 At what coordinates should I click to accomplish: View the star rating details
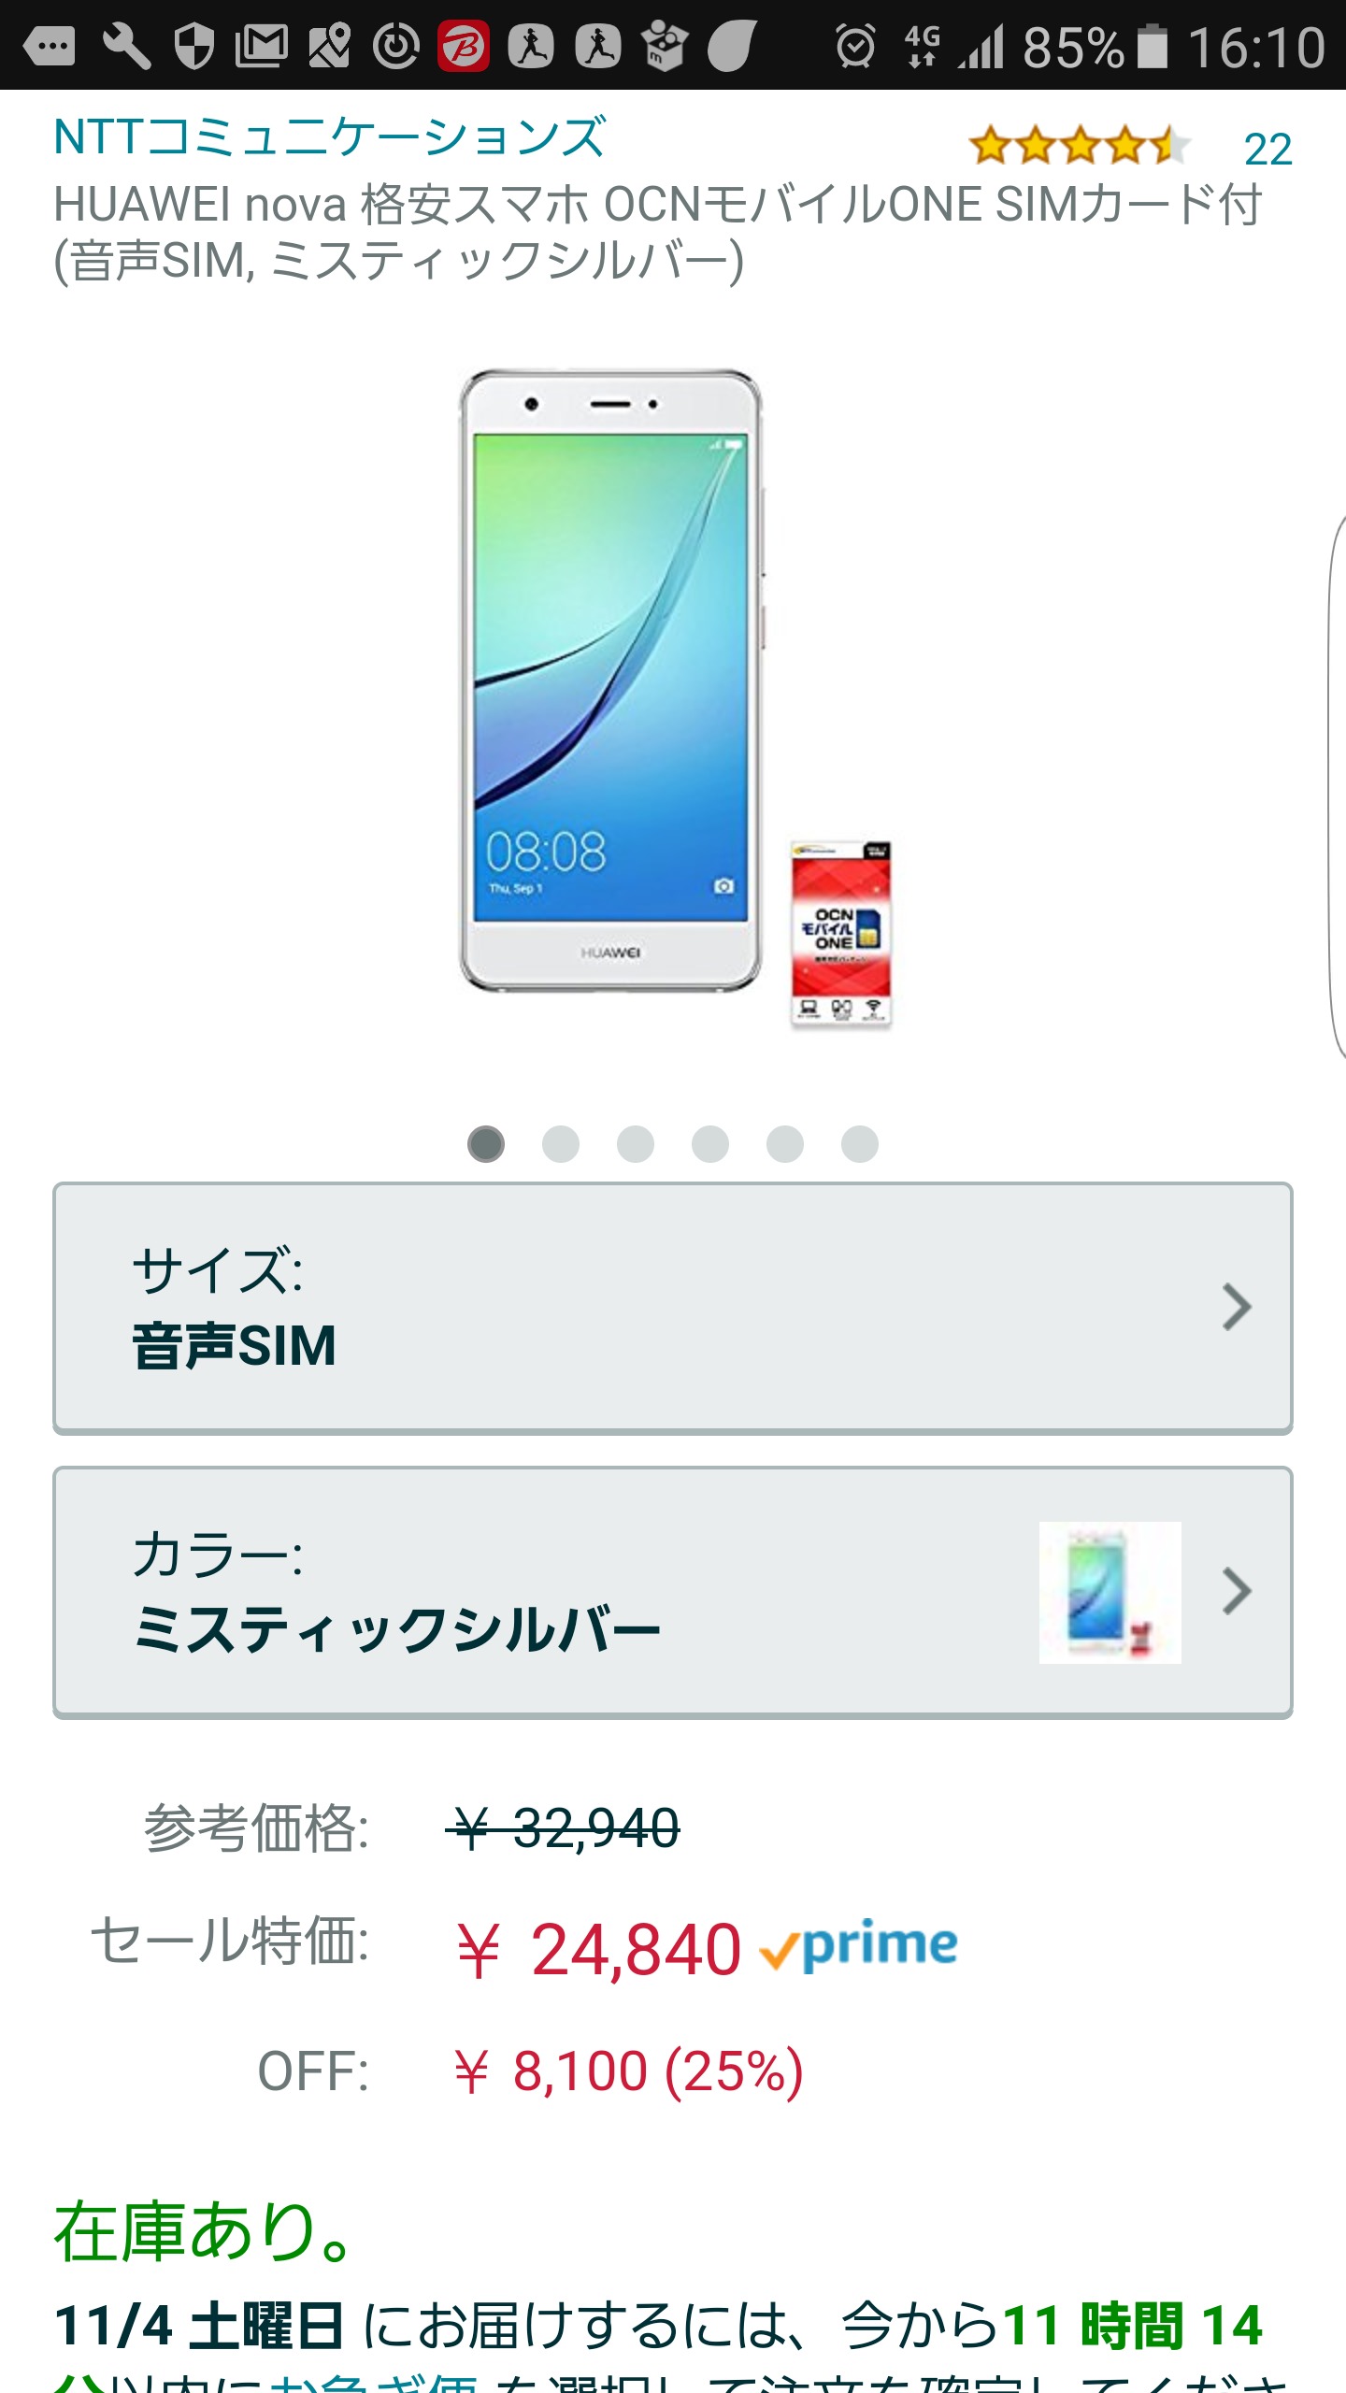point(1080,146)
